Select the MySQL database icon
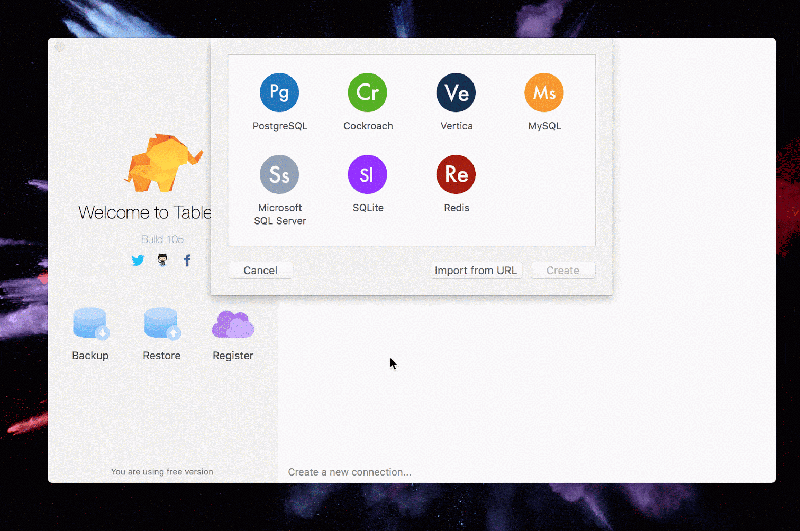This screenshot has width=800, height=531. (544, 92)
